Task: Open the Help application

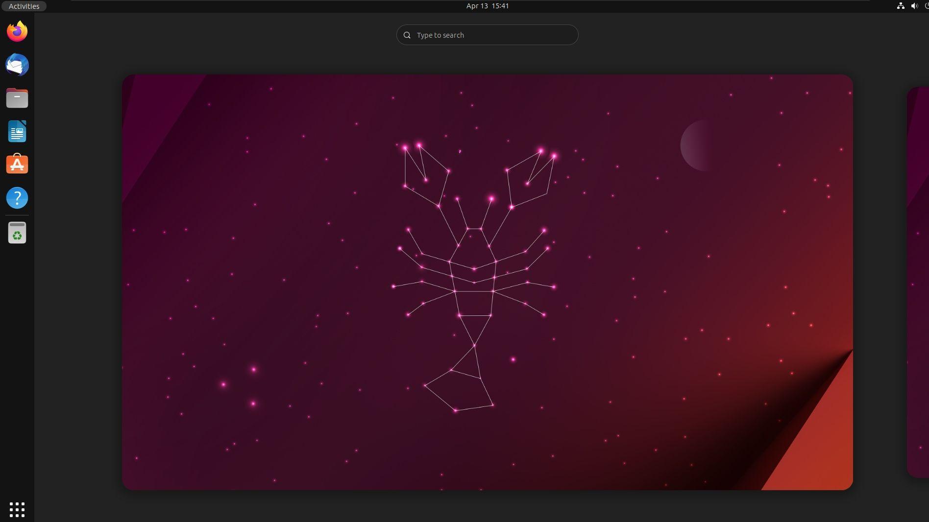Action: (x=17, y=198)
